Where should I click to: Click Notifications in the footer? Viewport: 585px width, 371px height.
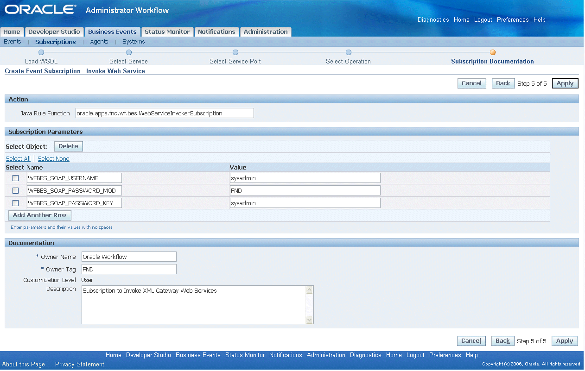[x=286, y=355]
